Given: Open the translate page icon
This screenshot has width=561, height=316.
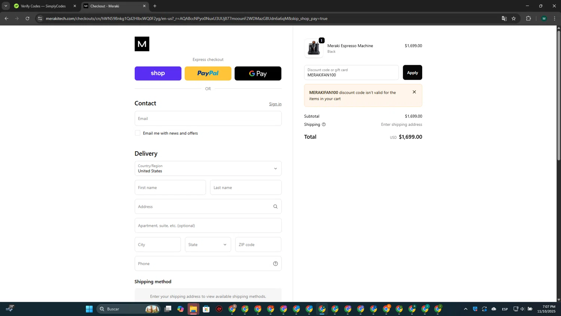Looking at the screenshot, I should [504, 18].
